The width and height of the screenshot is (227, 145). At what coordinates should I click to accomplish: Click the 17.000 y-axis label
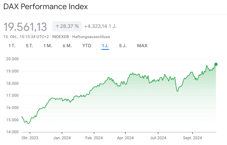(x=12, y=95)
